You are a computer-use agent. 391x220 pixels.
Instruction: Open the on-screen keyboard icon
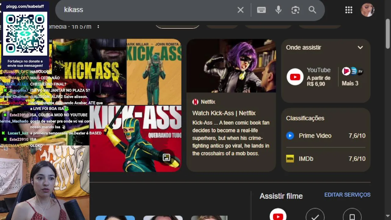pos(261,10)
